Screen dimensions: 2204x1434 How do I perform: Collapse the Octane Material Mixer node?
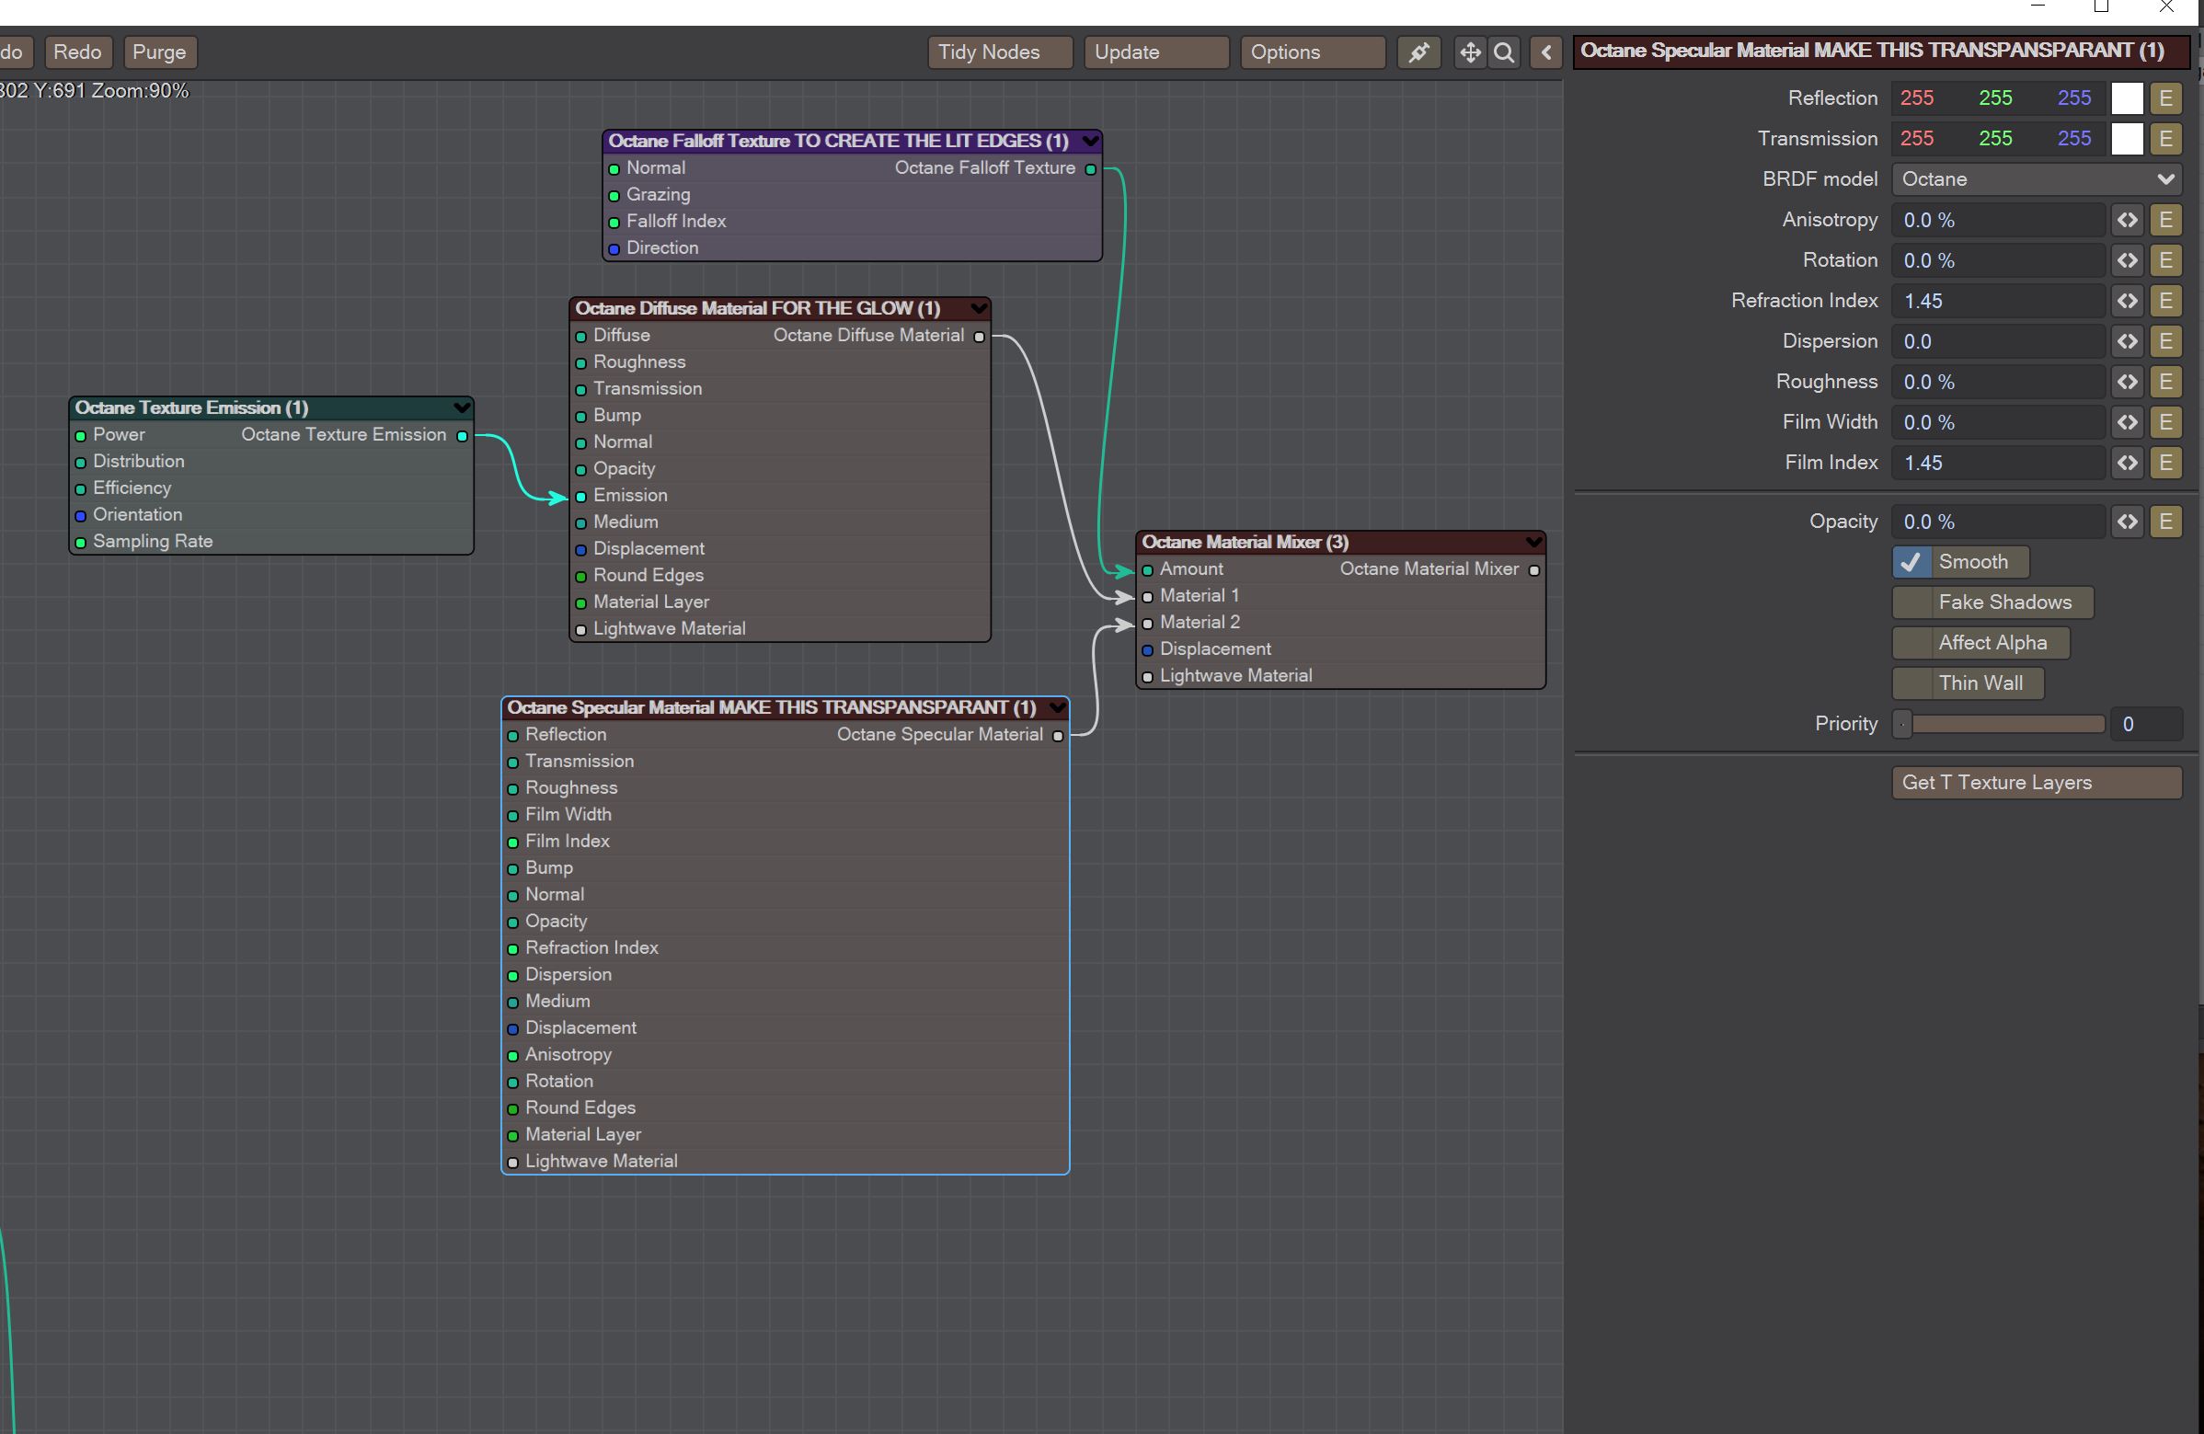[1532, 542]
